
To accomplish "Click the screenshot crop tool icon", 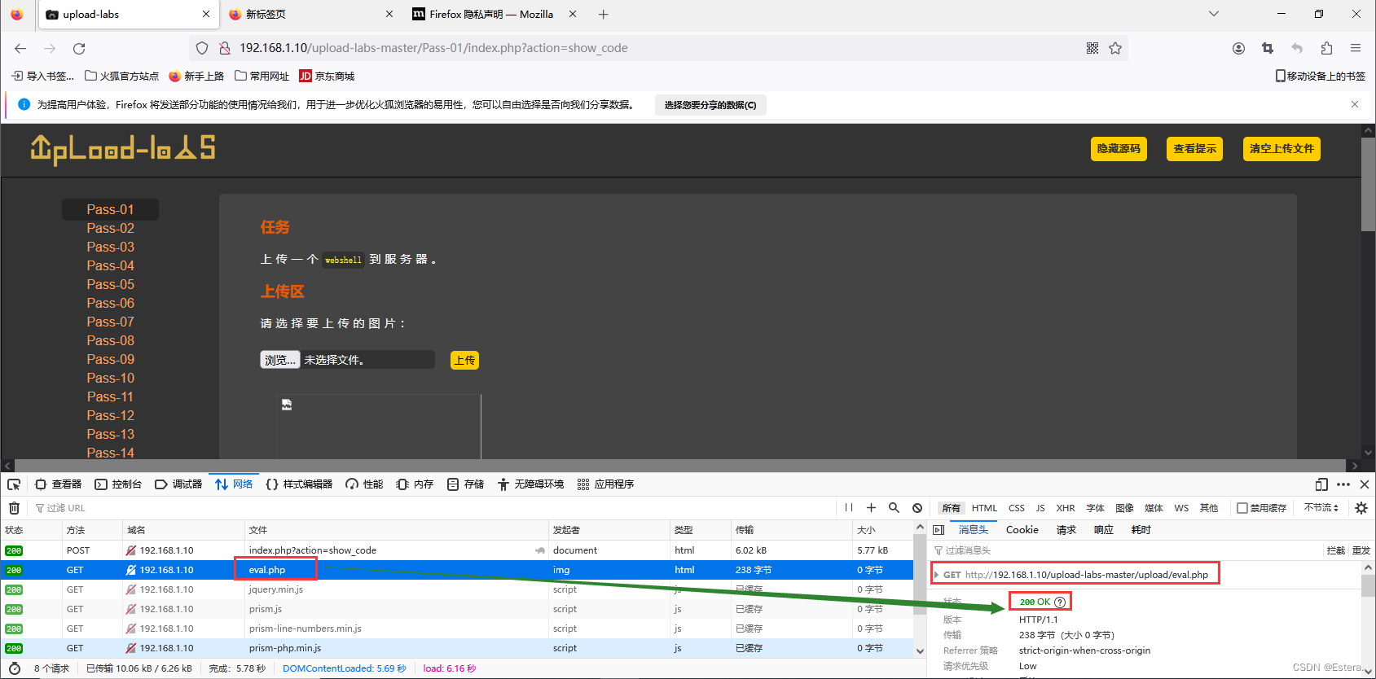I will (x=1268, y=48).
